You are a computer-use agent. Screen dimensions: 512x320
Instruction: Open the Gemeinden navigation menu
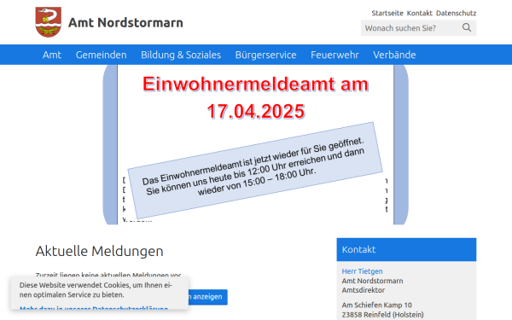coord(102,55)
